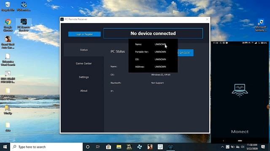Click the taskbar search box
The height and width of the screenshot is (151, 270).
[46, 147]
